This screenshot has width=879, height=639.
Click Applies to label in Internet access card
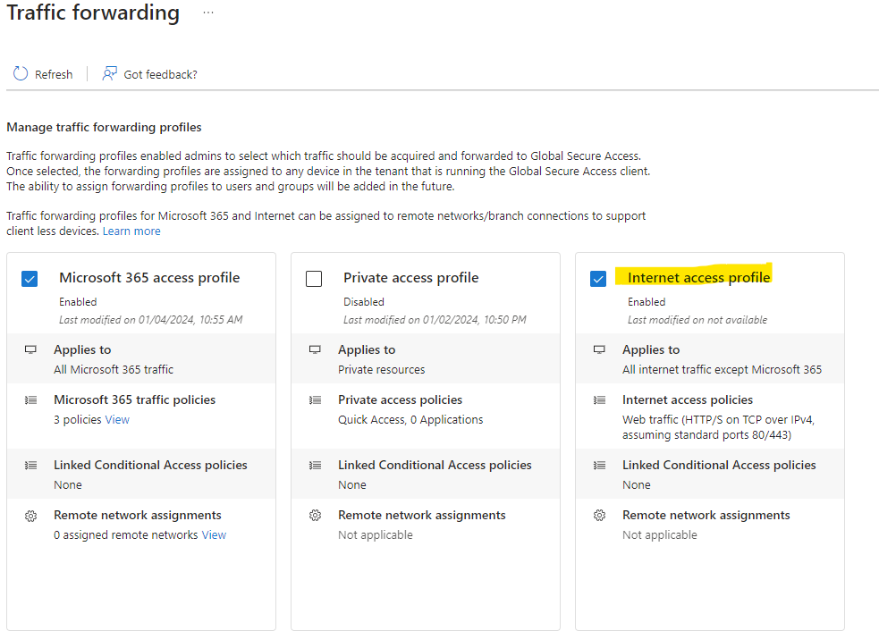pos(651,349)
